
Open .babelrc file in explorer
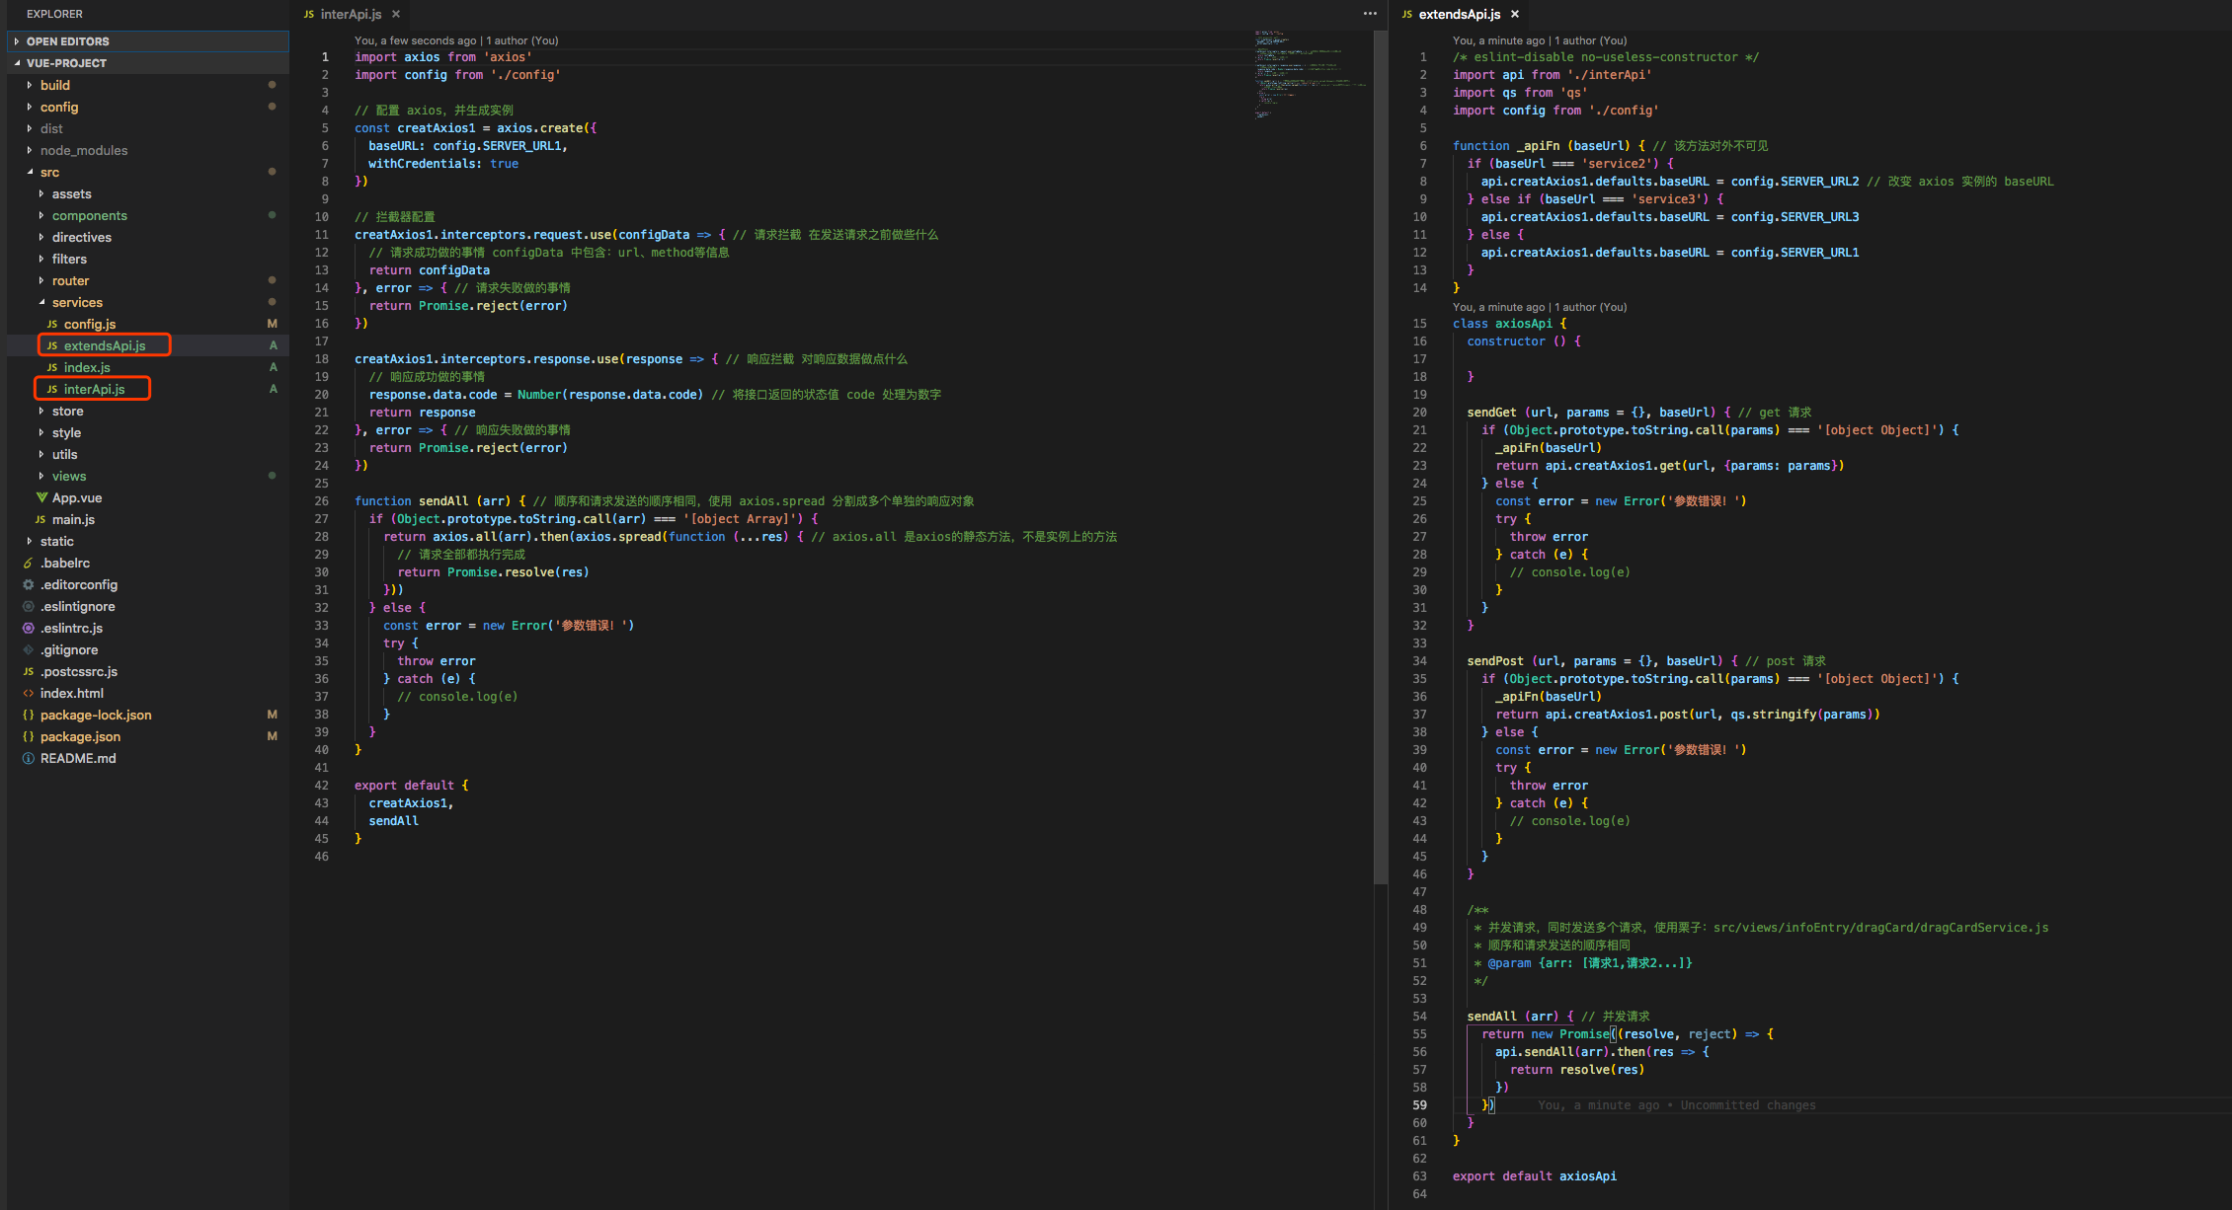64,564
